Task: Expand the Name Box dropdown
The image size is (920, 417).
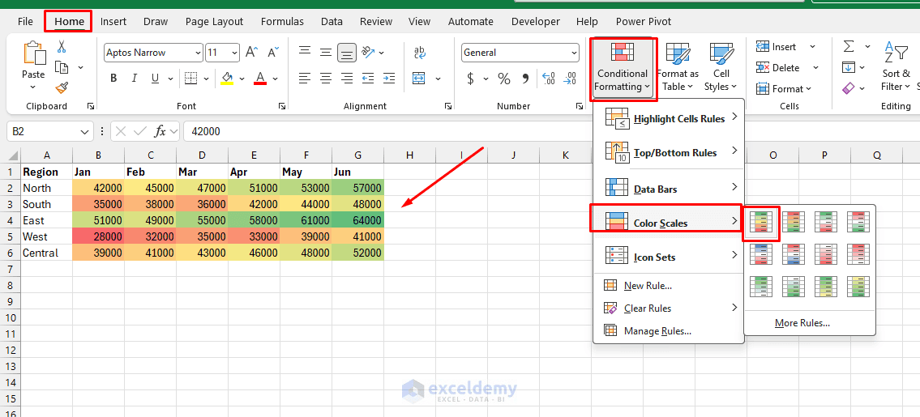Action: click(x=84, y=131)
